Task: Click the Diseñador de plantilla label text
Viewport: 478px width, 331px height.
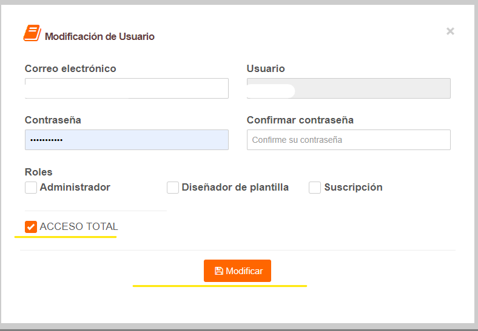Action: (235, 187)
